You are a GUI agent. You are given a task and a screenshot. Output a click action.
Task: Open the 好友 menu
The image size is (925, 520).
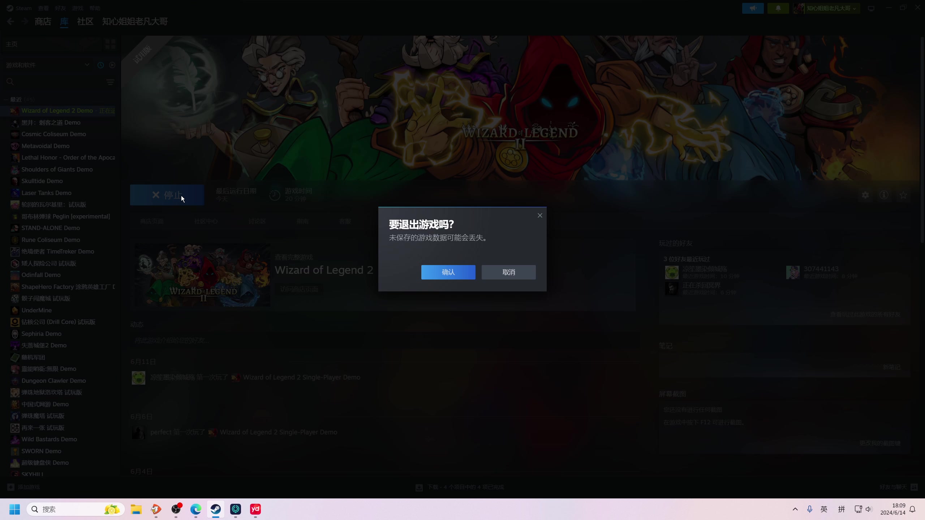[x=60, y=8]
